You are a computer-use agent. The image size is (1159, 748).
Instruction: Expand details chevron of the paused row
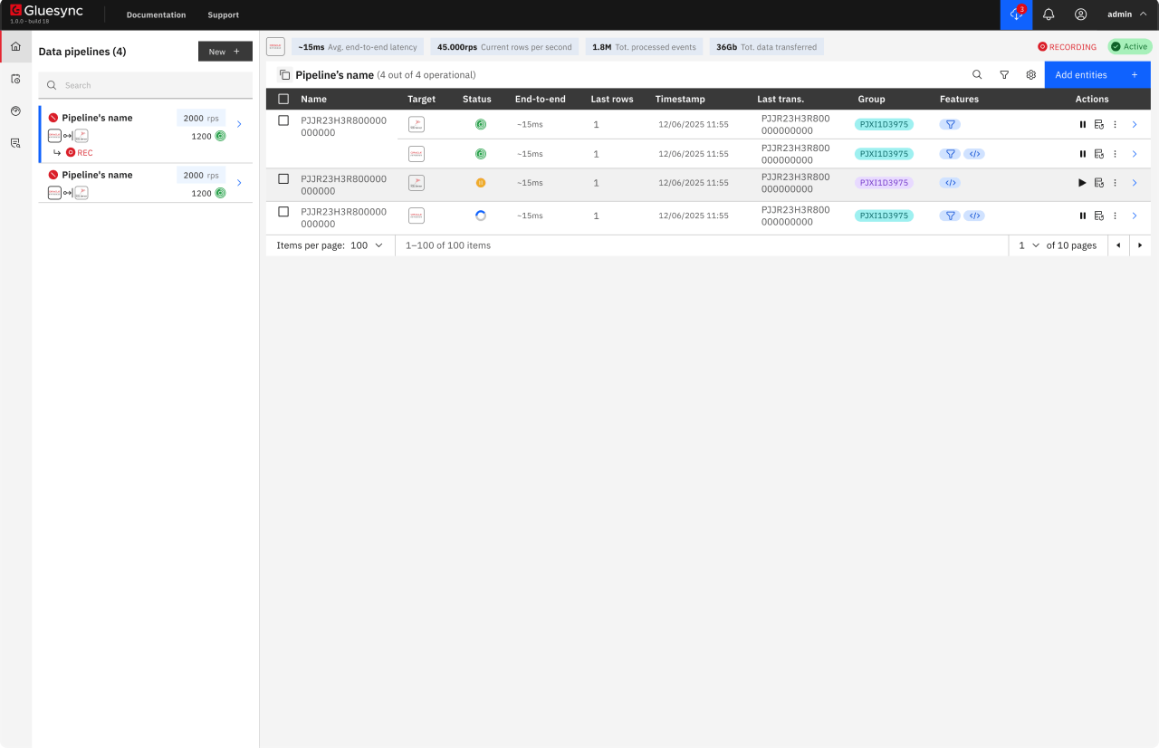(1135, 183)
